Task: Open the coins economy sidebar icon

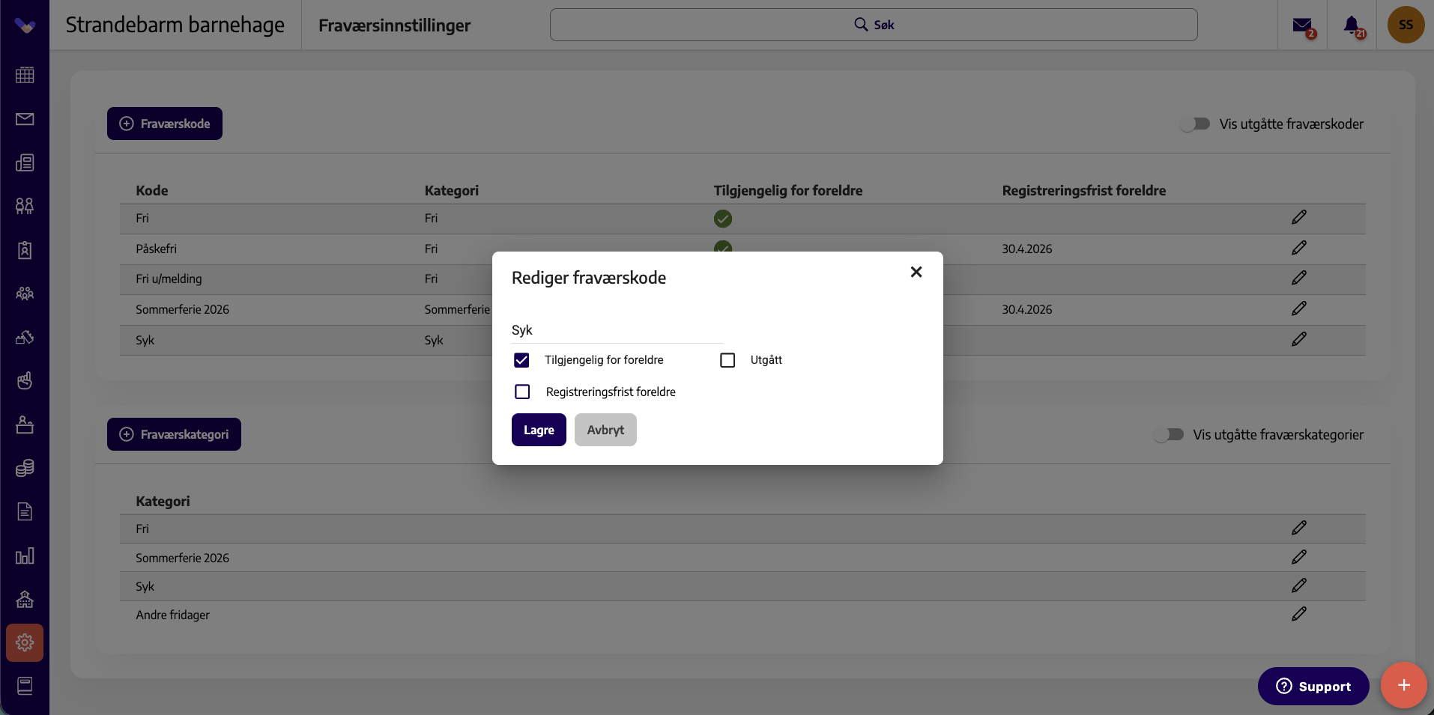Action: [25, 468]
